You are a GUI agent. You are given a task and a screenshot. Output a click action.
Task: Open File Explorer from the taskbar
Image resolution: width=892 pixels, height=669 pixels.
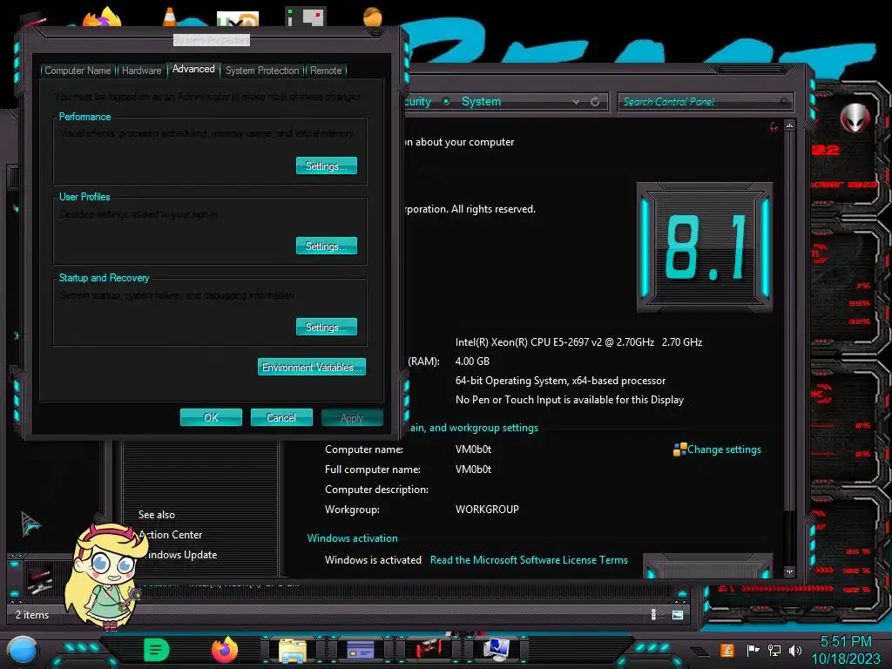pyautogui.click(x=293, y=650)
